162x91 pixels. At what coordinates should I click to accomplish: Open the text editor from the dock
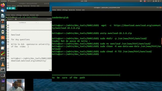[x=3, y=48]
